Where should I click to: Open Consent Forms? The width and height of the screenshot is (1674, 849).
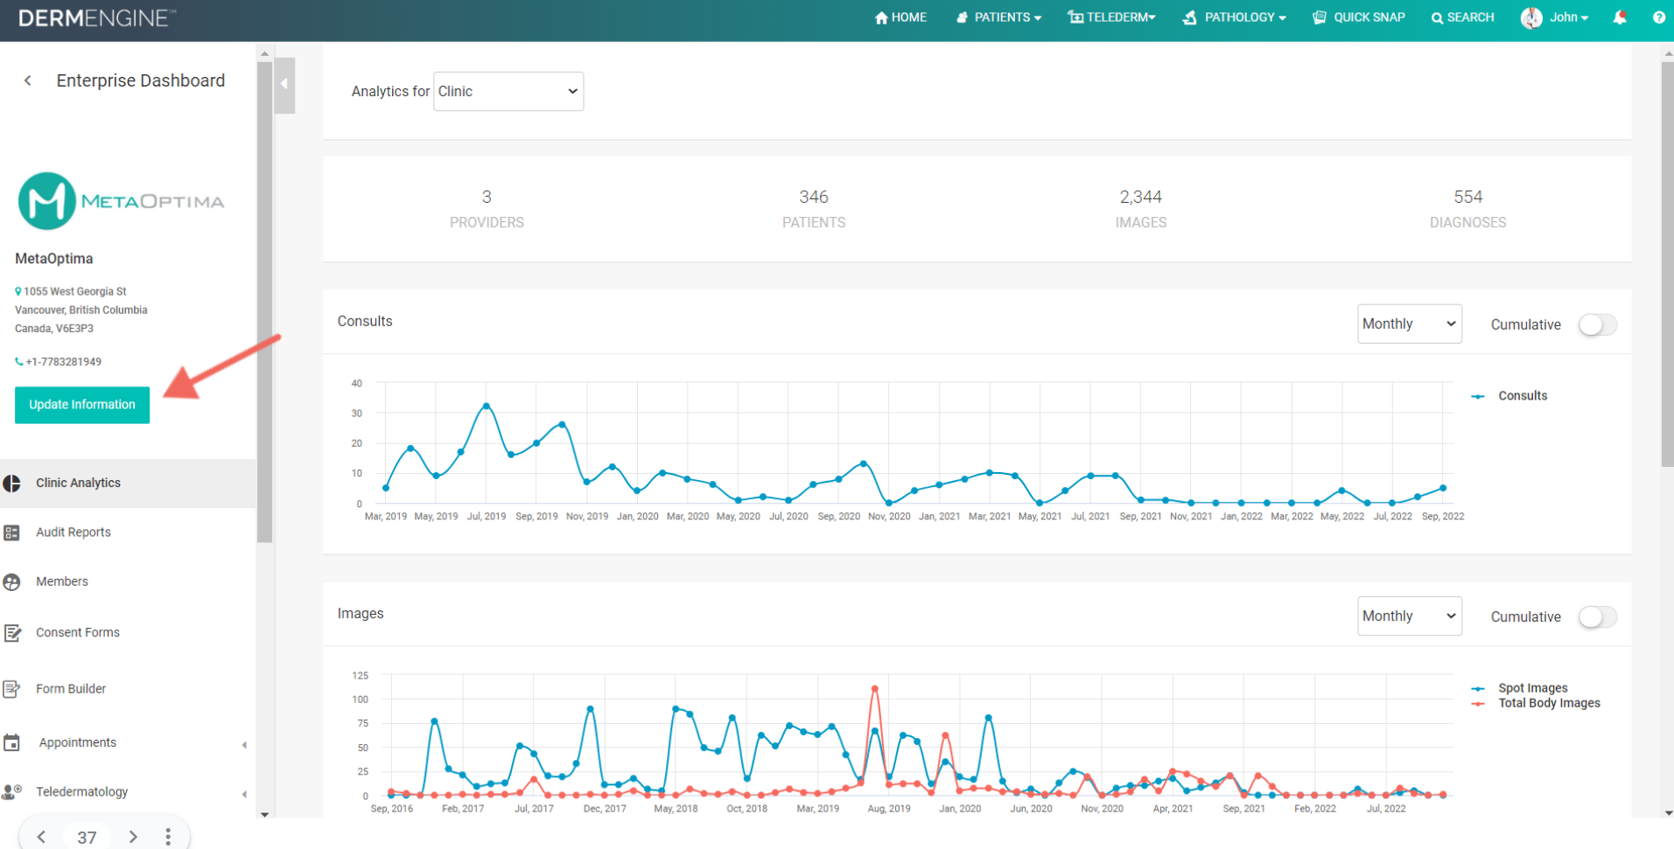78,632
